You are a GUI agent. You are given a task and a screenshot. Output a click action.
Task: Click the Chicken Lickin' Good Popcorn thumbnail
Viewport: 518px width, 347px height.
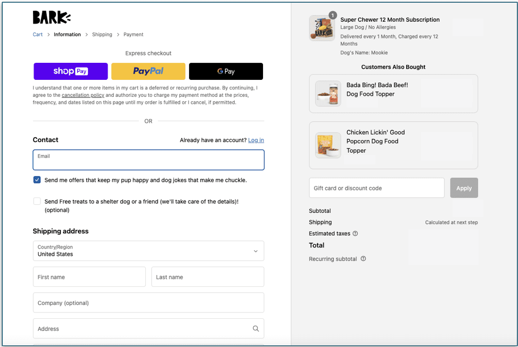point(327,145)
